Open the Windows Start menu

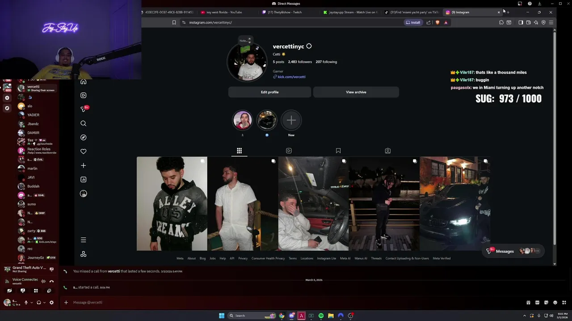pos(222,316)
